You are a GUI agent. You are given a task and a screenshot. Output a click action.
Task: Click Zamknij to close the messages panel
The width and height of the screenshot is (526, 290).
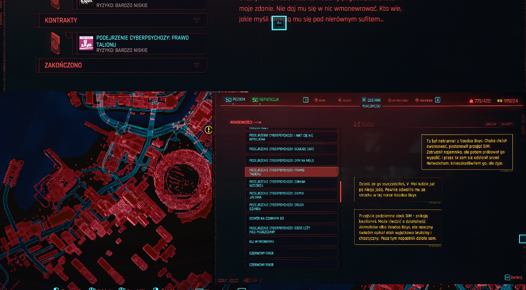pyautogui.click(x=516, y=277)
